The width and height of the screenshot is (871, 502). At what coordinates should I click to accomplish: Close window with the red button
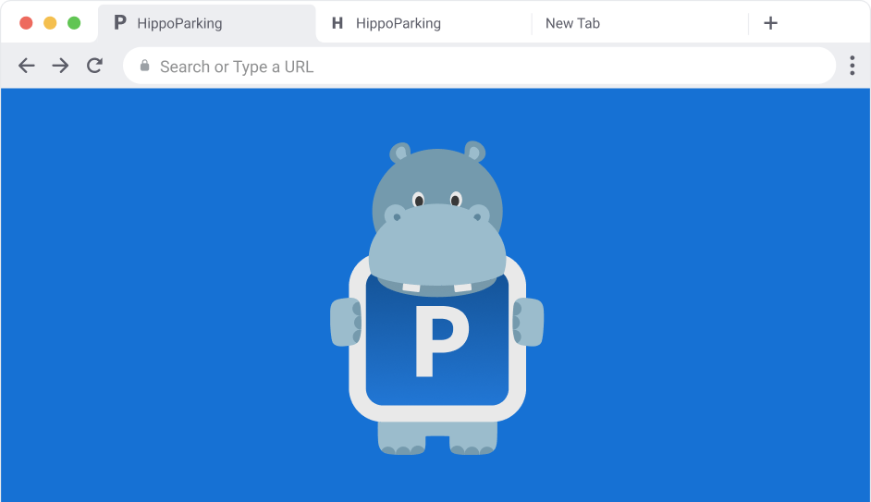[x=26, y=23]
